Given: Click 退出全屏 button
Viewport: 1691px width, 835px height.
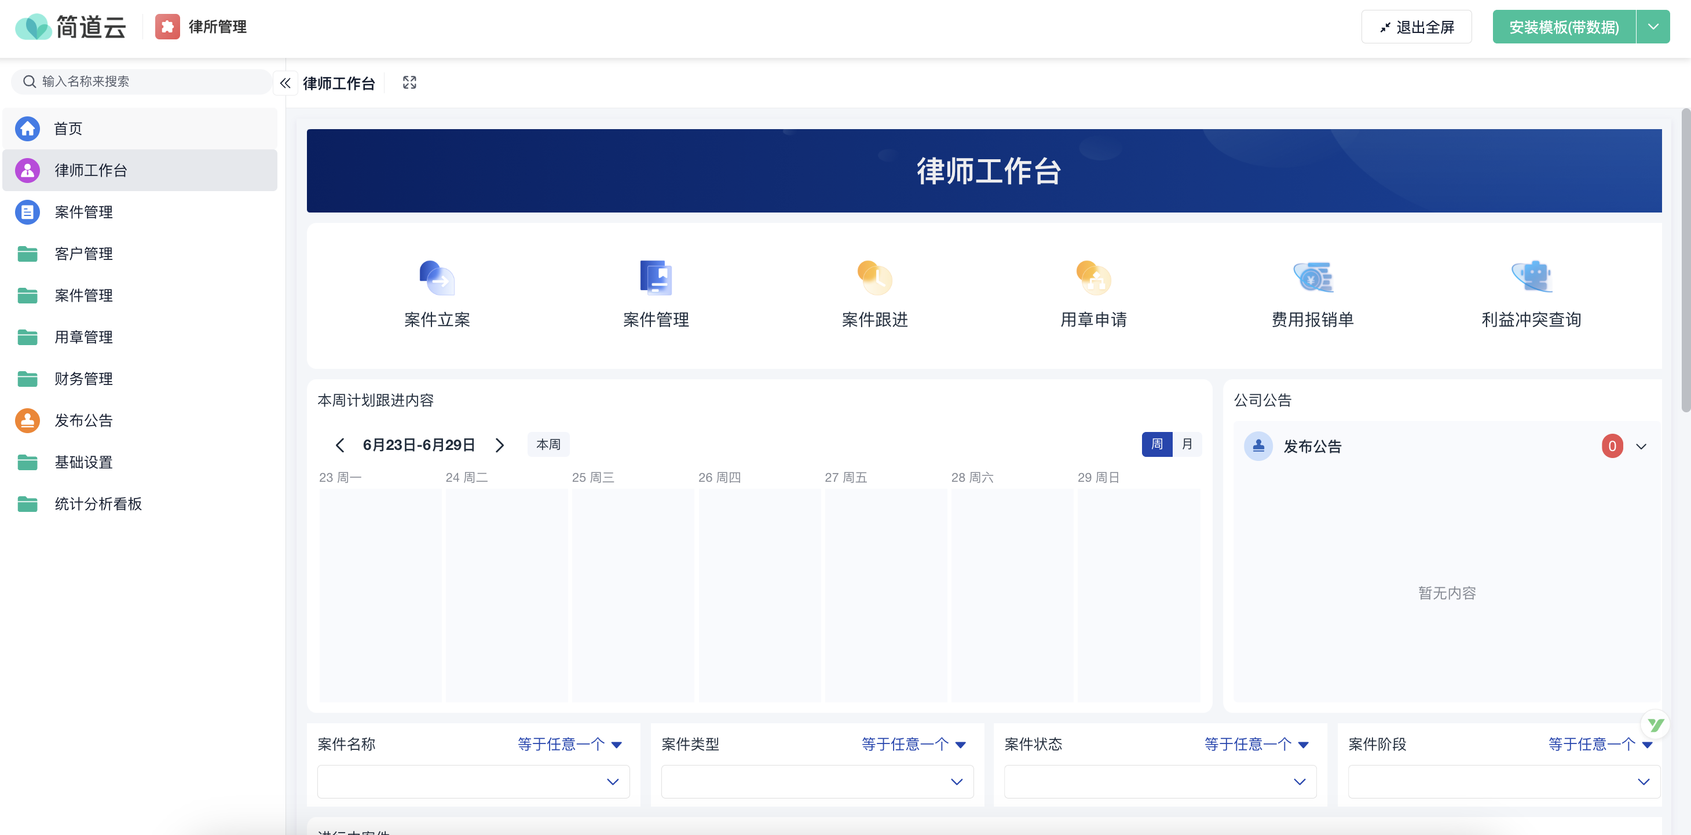Looking at the screenshot, I should 1416,27.
